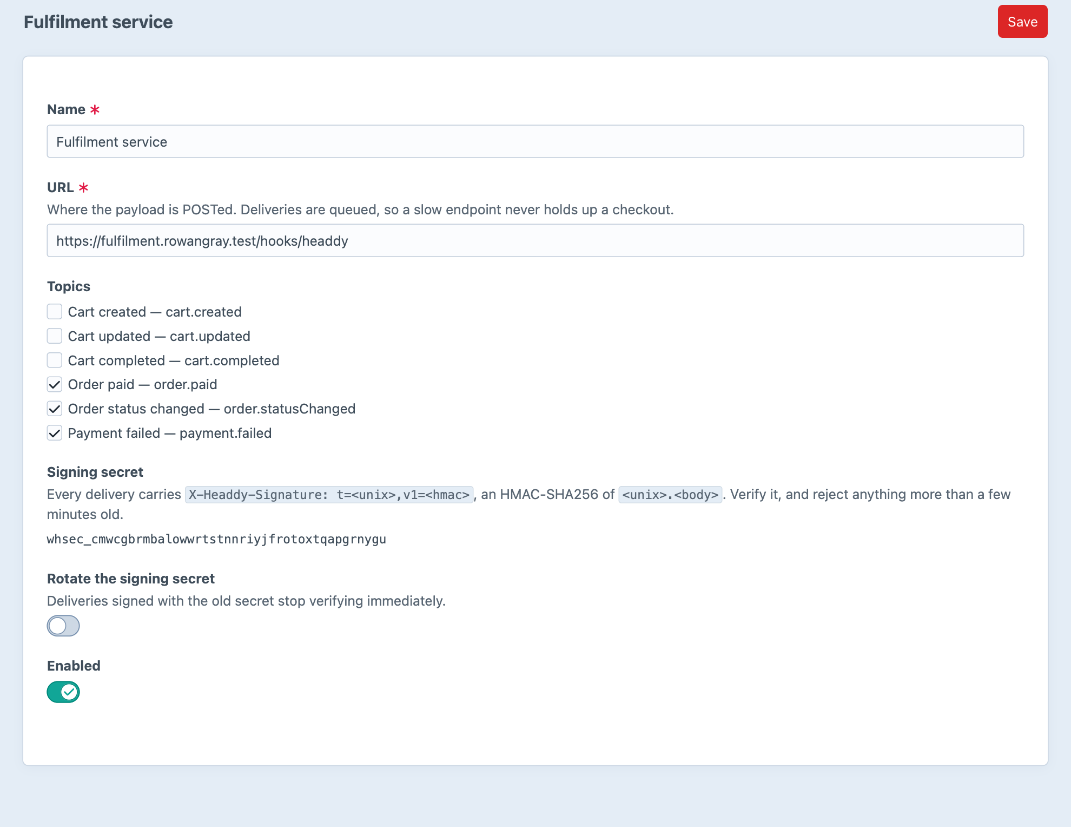Tick the Cart completed checkbox

pyautogui.click(x=55, y=360)
